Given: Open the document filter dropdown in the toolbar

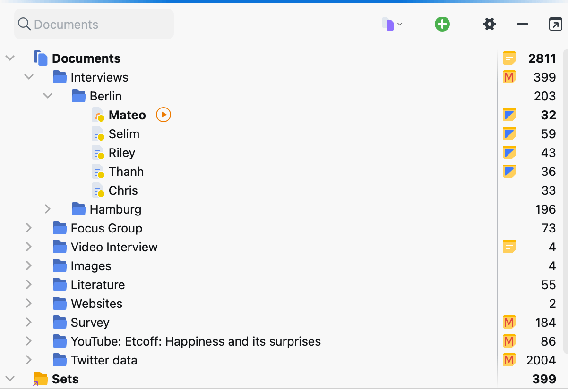Looking at the screenshot, I should [x=392, y=24].
